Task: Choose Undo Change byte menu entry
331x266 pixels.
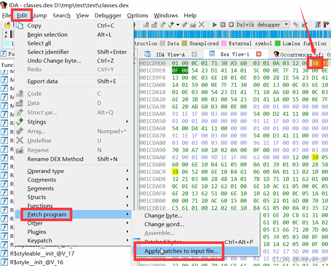Action: coord(74,60)
